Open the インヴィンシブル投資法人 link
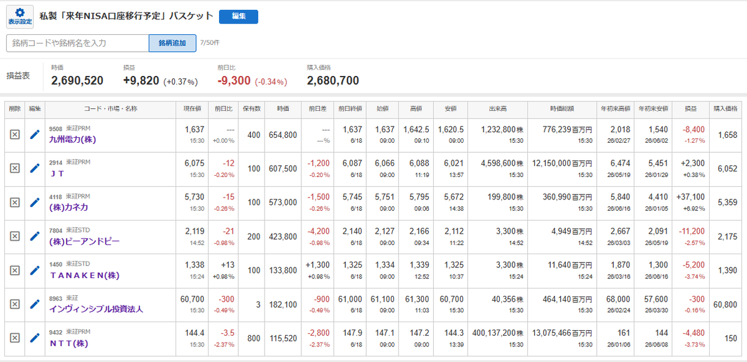This screenshot has width=747, height=362. pos(96,309)
